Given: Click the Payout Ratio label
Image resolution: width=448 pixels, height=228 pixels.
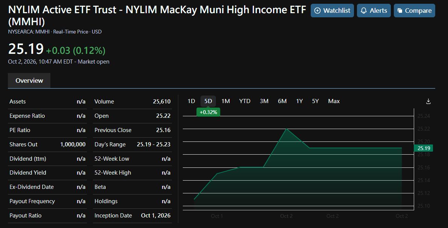Looking at the screenshot, I should 26,216.
